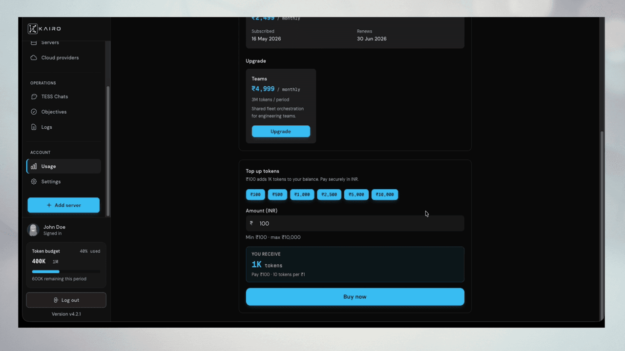The image size is (625, 351).
Task: Click the Logs document icon
Action: pos(34,127)
